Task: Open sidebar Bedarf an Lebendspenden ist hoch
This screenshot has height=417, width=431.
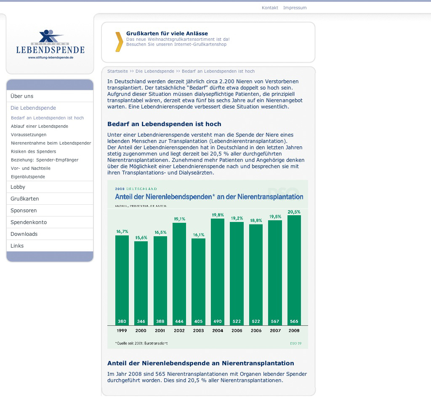Action: 47,118
